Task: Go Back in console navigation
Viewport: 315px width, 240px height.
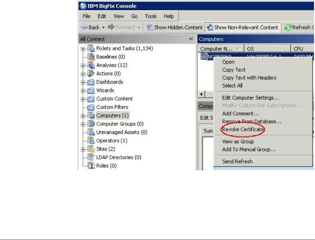Action: 90,27
